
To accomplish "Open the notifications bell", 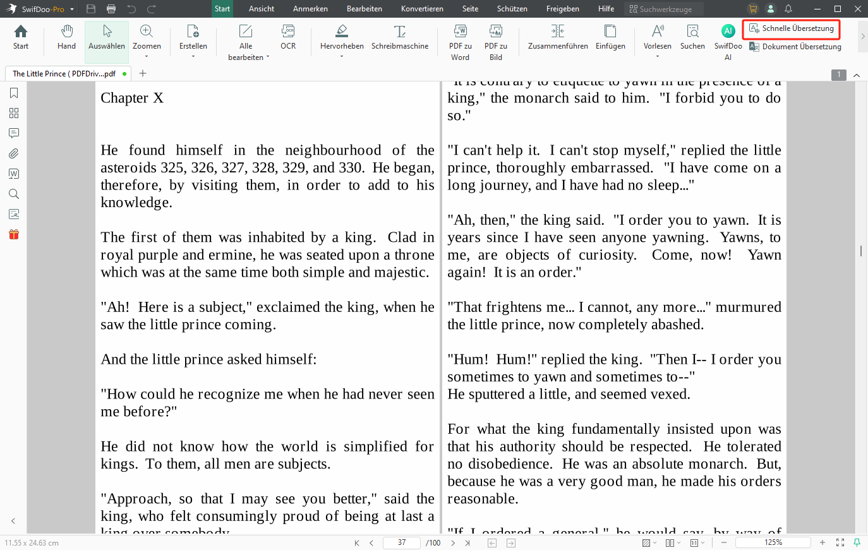I will click(x=788, y=9).
